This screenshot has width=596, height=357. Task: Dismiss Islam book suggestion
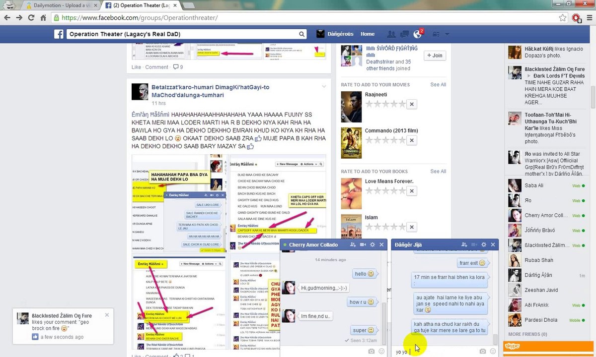(411, 227)
